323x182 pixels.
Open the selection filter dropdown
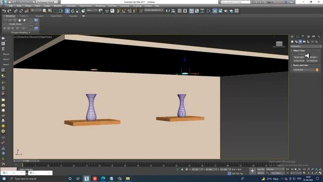click(x=36, y=10)
